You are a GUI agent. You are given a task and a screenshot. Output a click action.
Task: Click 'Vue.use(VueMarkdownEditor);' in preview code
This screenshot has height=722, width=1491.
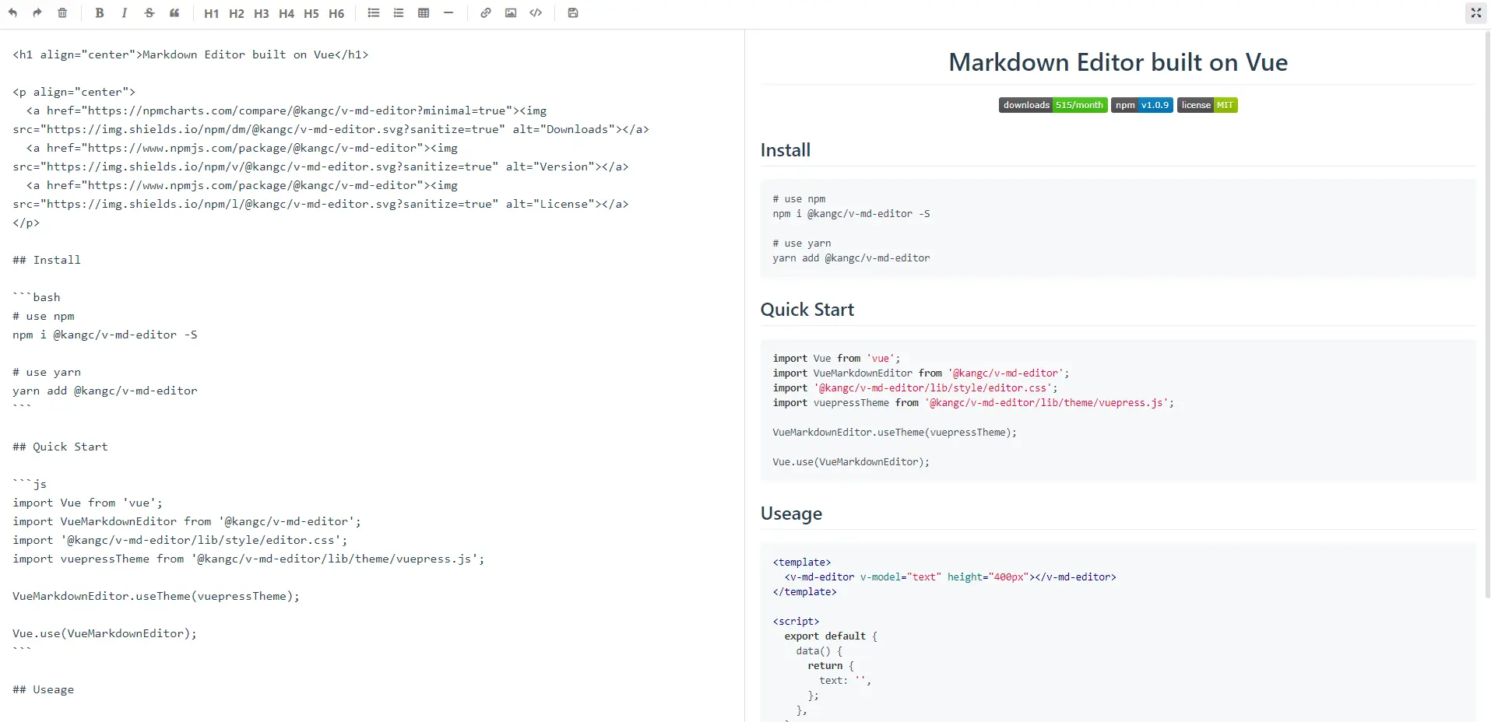click(x=851, y=462)
